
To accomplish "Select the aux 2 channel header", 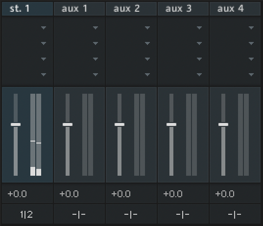I will 131,9.
